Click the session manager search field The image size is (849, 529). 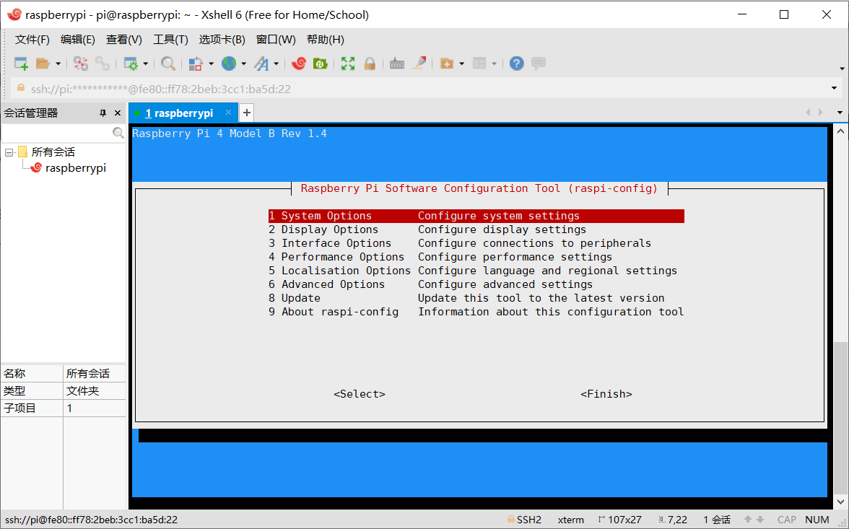(56, 133)
